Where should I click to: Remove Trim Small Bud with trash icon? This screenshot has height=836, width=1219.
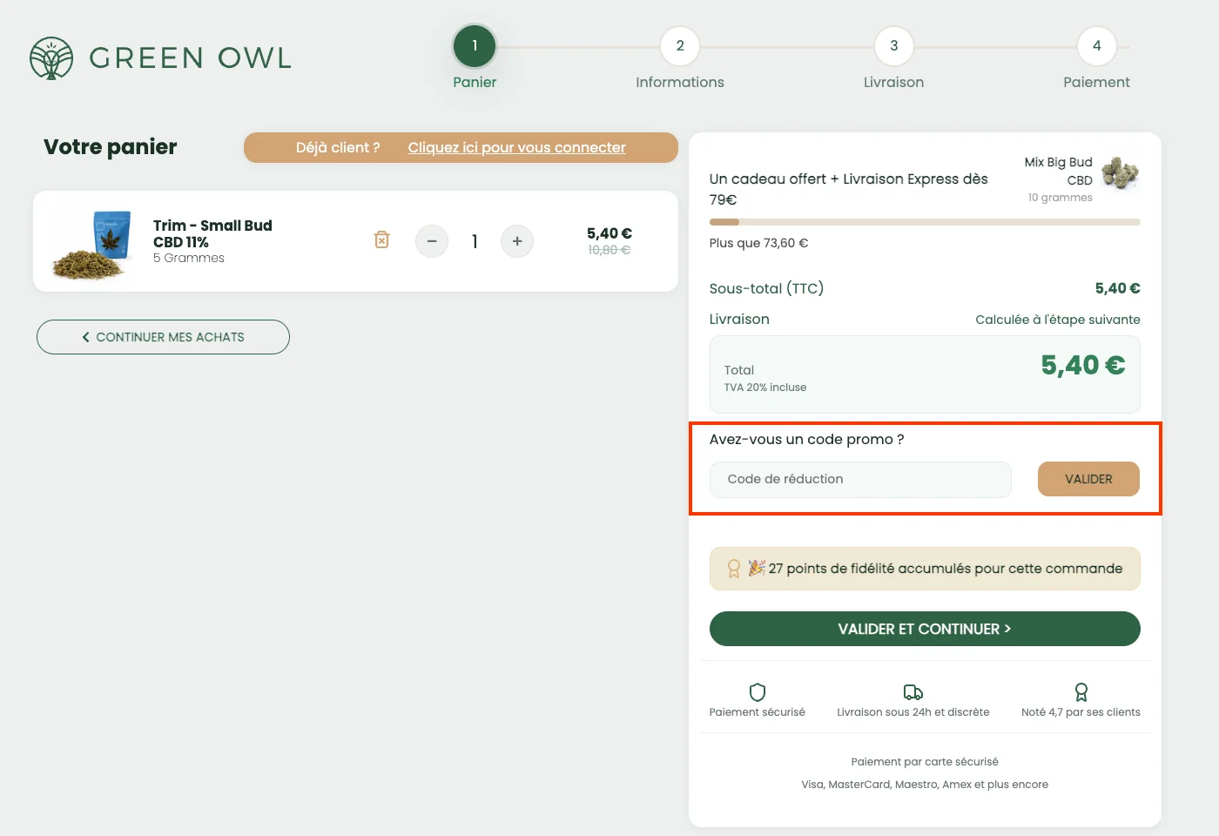coord(381,239)
